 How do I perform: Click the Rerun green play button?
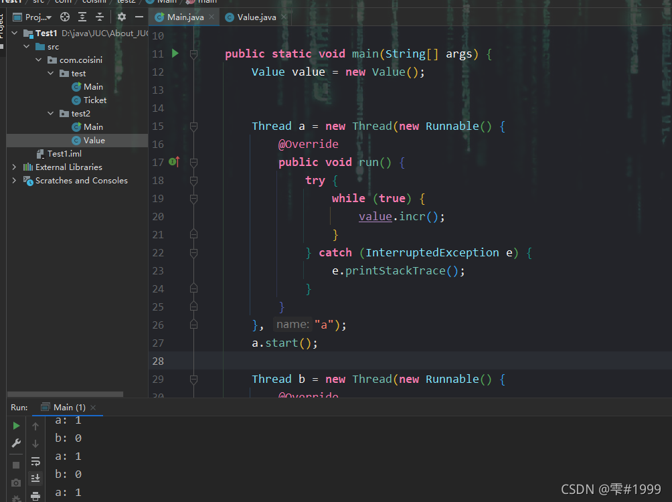tap(16, 426)
